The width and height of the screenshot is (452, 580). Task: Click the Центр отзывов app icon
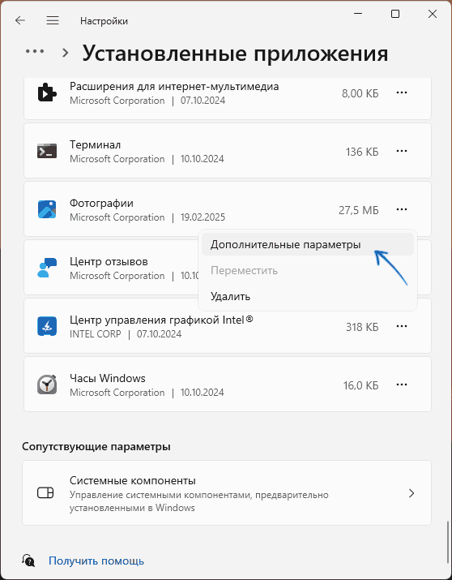click(47, 268)
